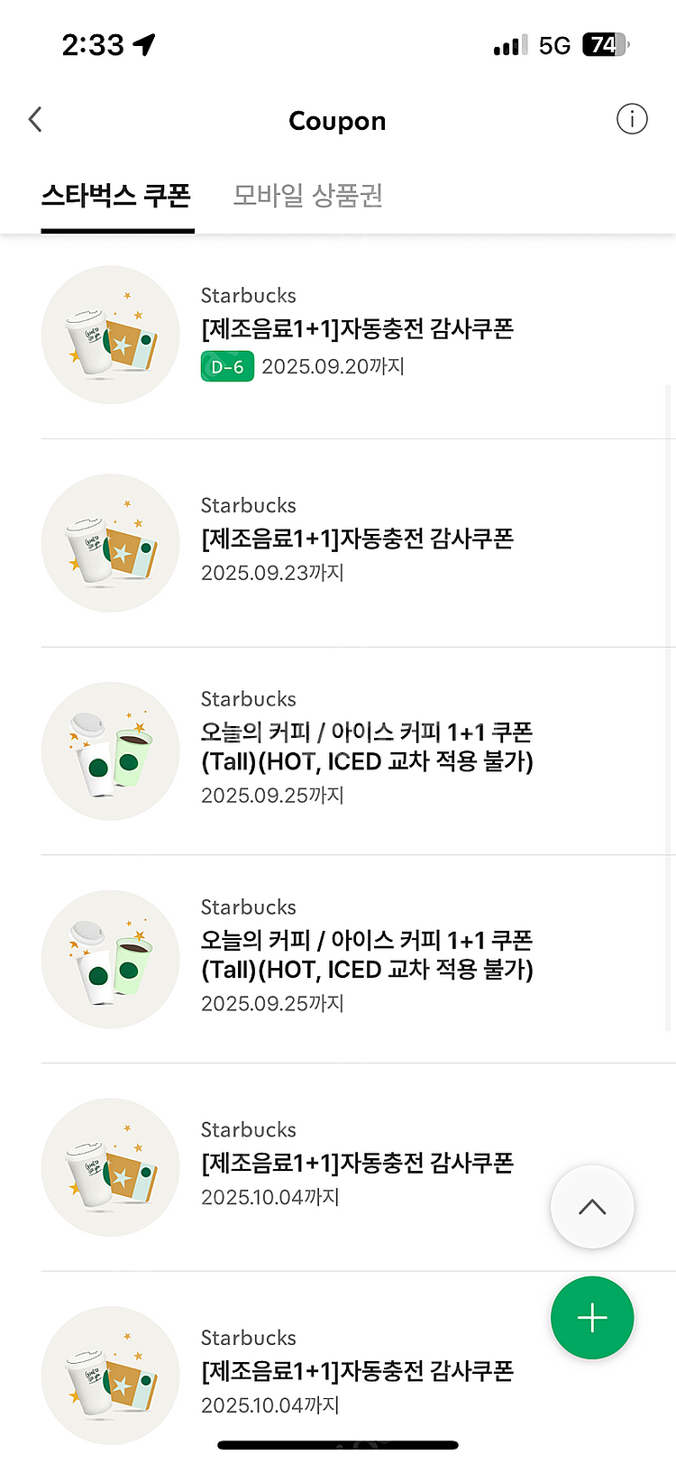
Task: Tap the green D-6 badge
Action: point(227,367)
